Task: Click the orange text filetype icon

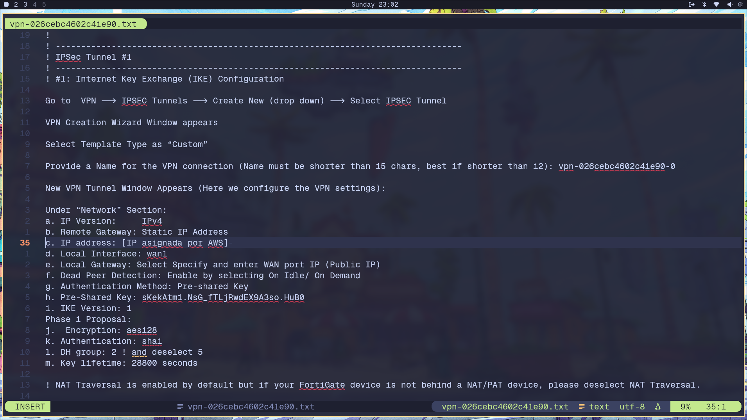Action: click(x=582, y=407)
